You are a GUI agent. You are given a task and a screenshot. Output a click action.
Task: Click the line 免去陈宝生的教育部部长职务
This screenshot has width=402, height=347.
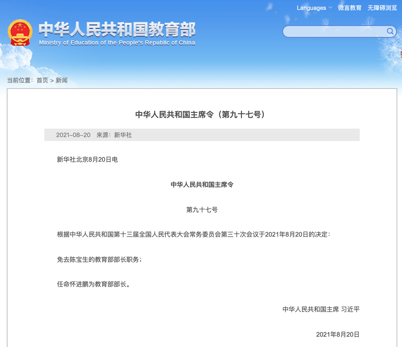tap(99, 260)
